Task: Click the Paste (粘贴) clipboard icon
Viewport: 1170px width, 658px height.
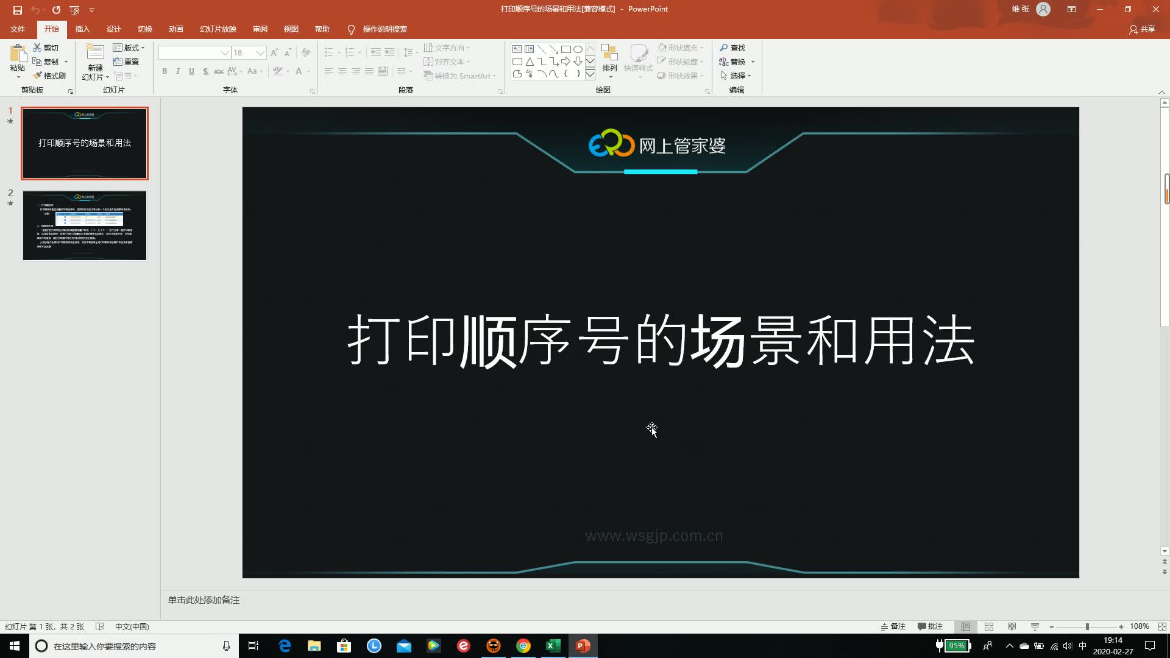Action: (18, 54)
